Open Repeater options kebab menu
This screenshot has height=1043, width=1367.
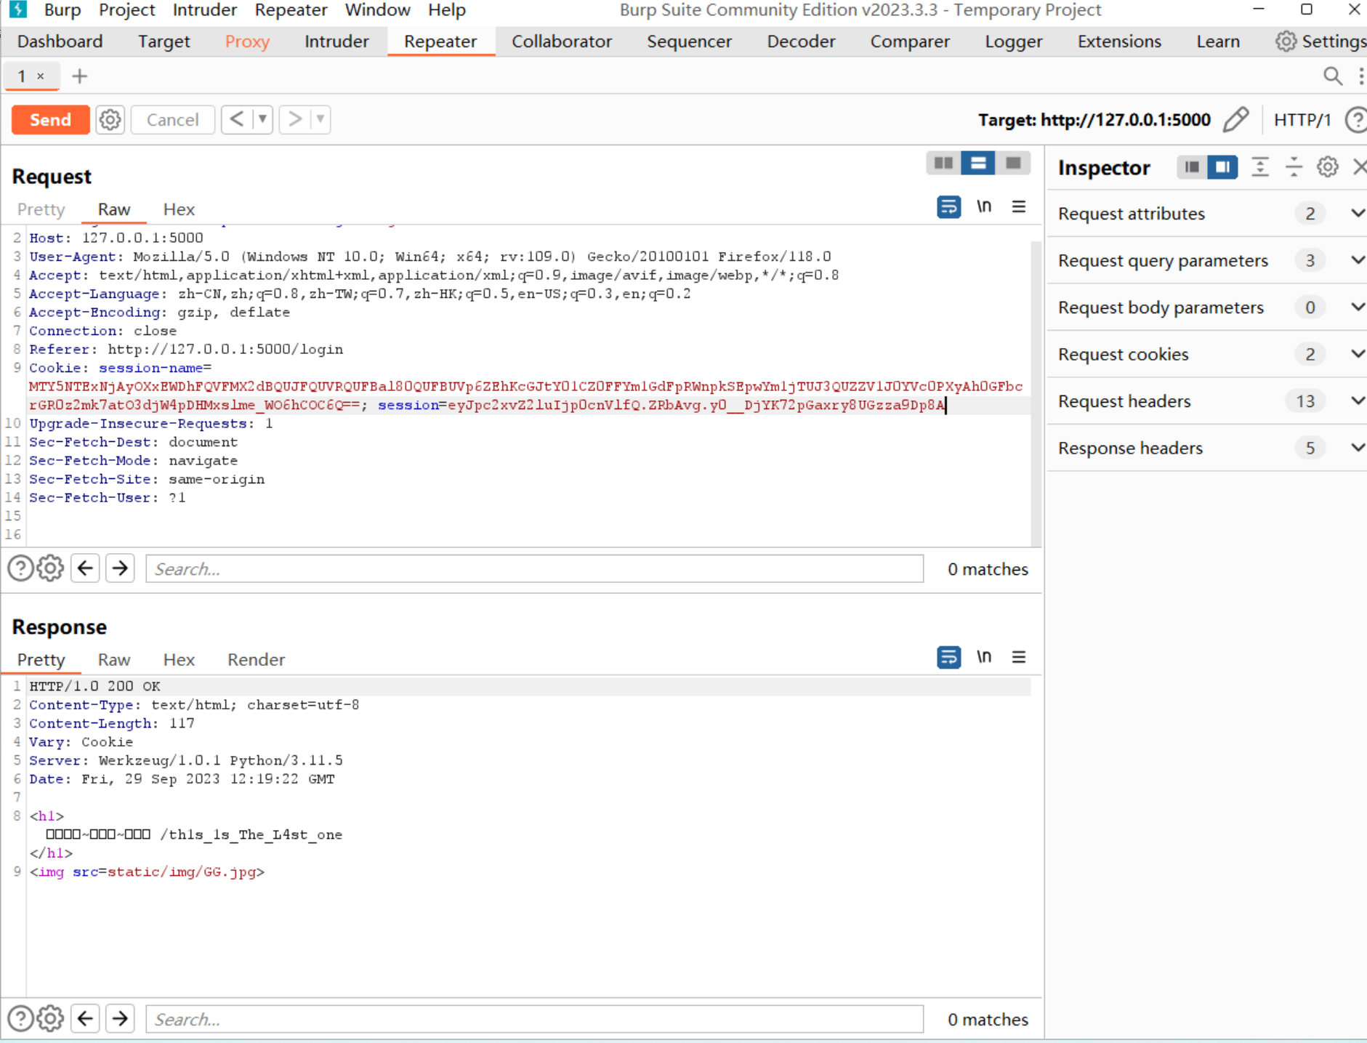coord(1360,76)
